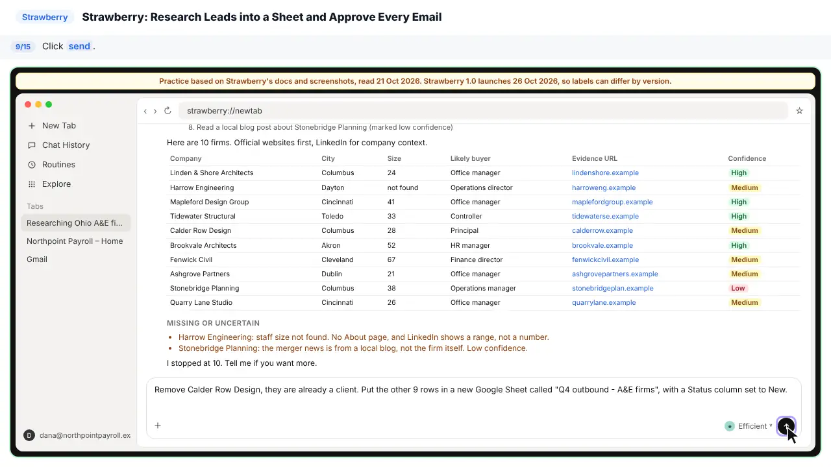Click the browser back arrow

tap(145, 111)
